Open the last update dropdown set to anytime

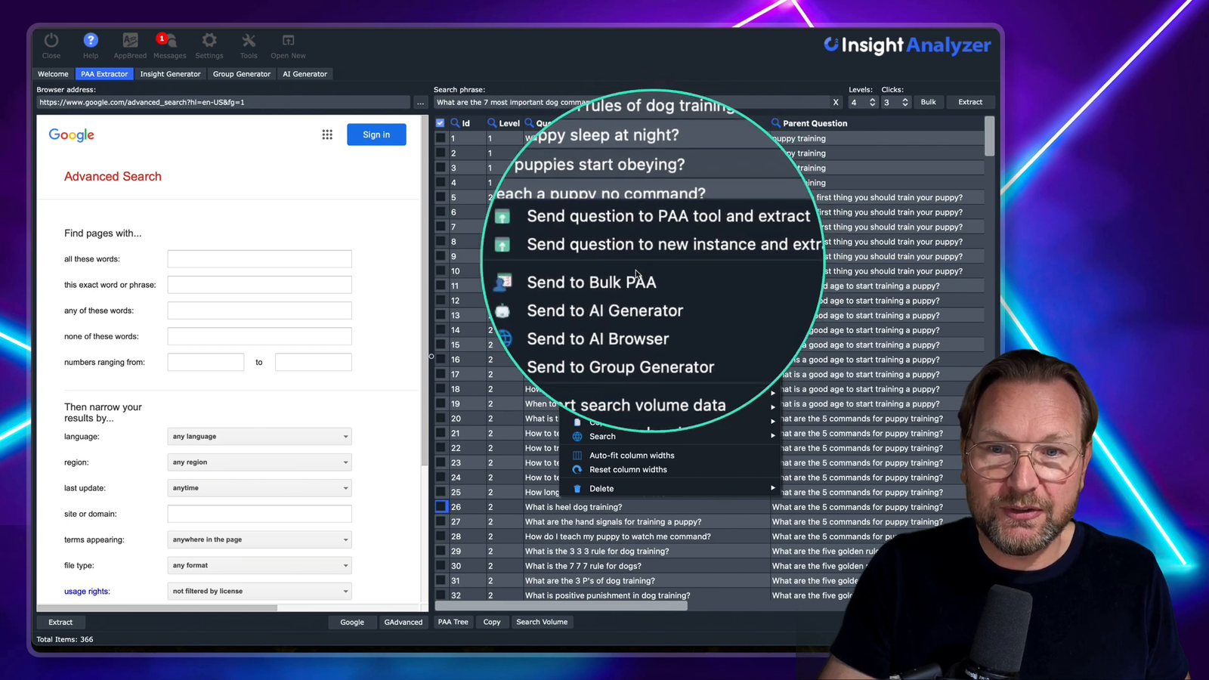click(x=259, y=488)
